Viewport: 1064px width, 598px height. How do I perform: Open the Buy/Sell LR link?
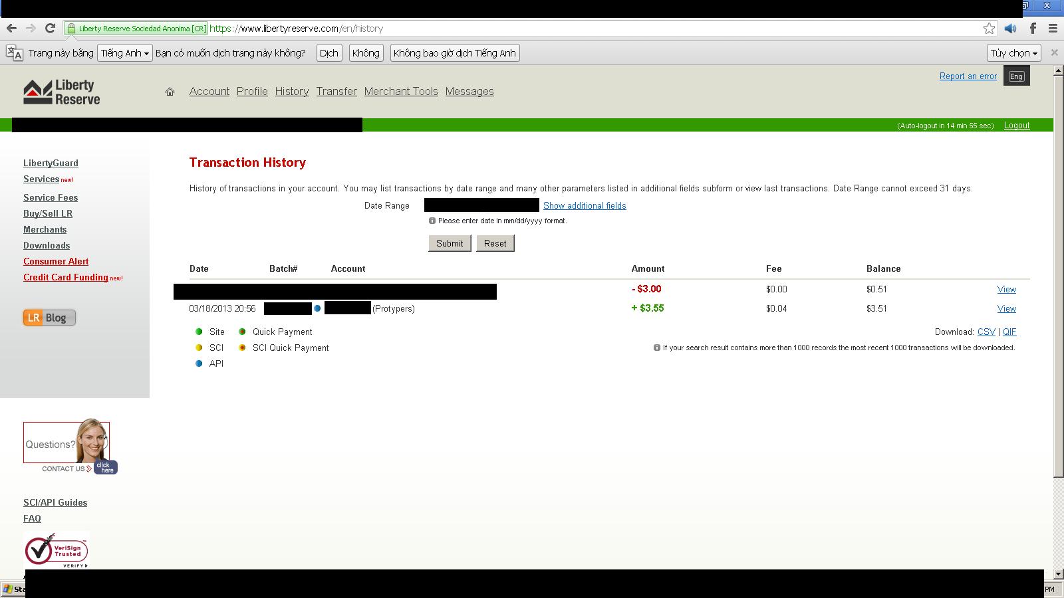[x=48, y=213]
